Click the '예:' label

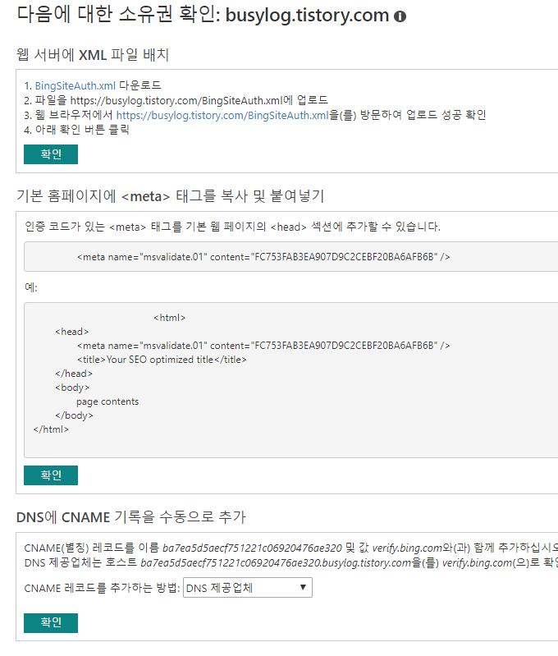pos(31,287)
